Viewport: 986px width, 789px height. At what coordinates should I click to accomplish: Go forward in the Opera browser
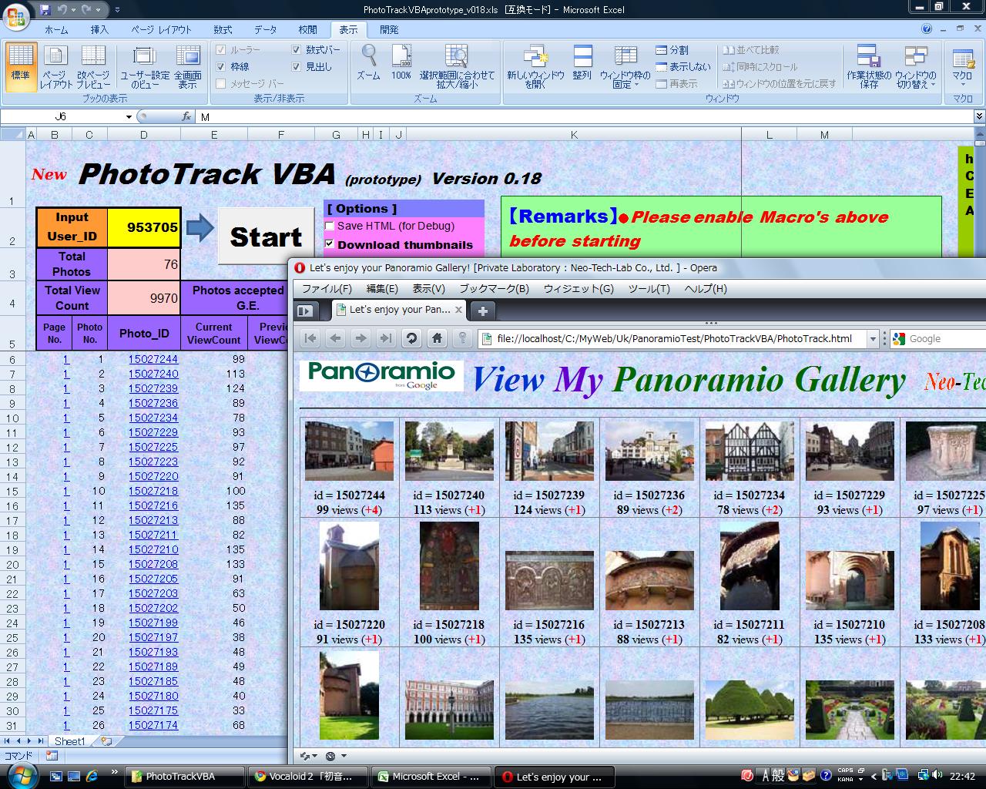click(361, 338)
